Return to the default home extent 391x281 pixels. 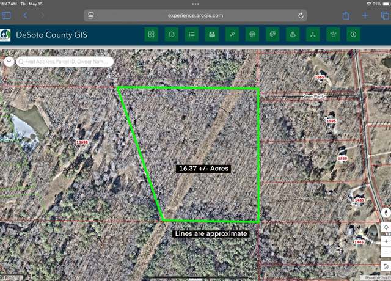(386, 266)
